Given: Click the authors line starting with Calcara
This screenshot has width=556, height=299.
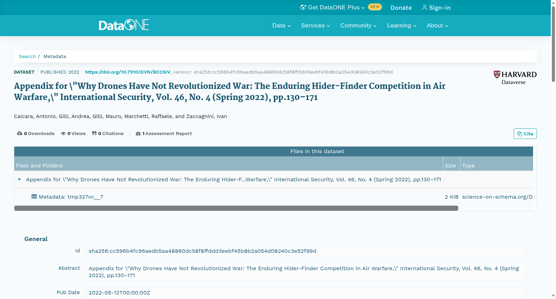Looking at the screenshot, I should (x=120, y=116).
